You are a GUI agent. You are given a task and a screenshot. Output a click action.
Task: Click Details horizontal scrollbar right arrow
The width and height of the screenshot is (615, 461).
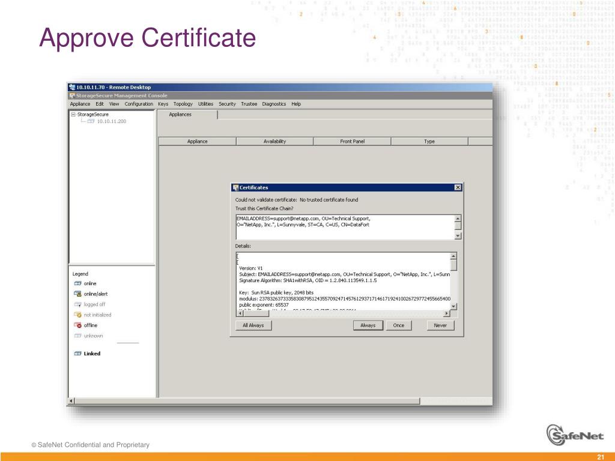click(446, 313)
